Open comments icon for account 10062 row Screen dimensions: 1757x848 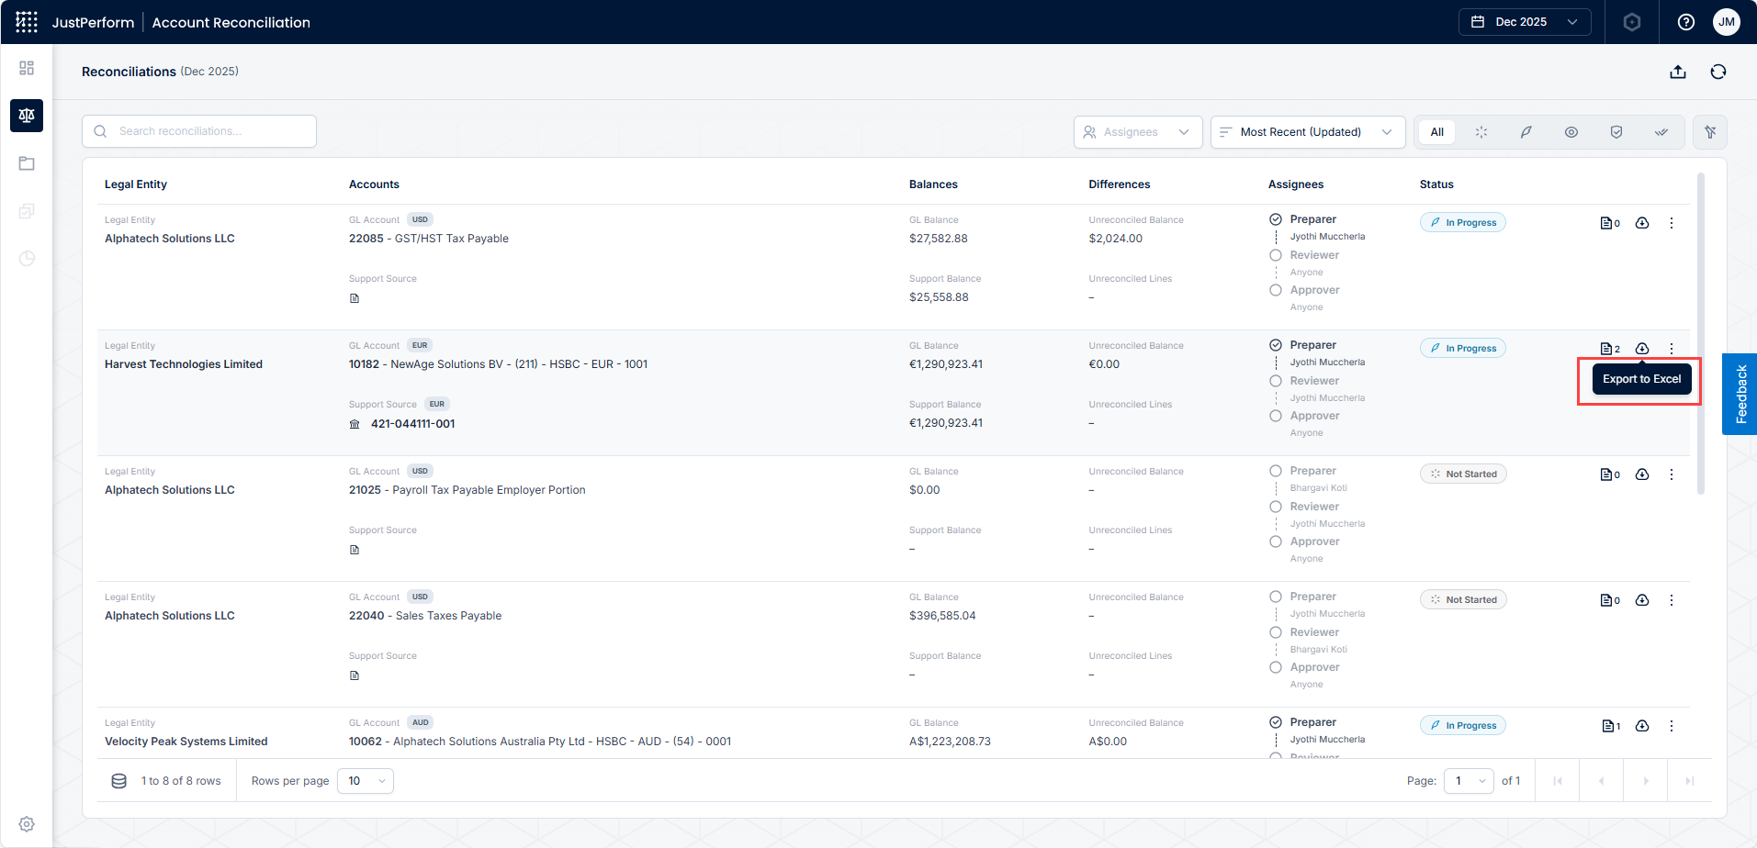[1610, 726]
